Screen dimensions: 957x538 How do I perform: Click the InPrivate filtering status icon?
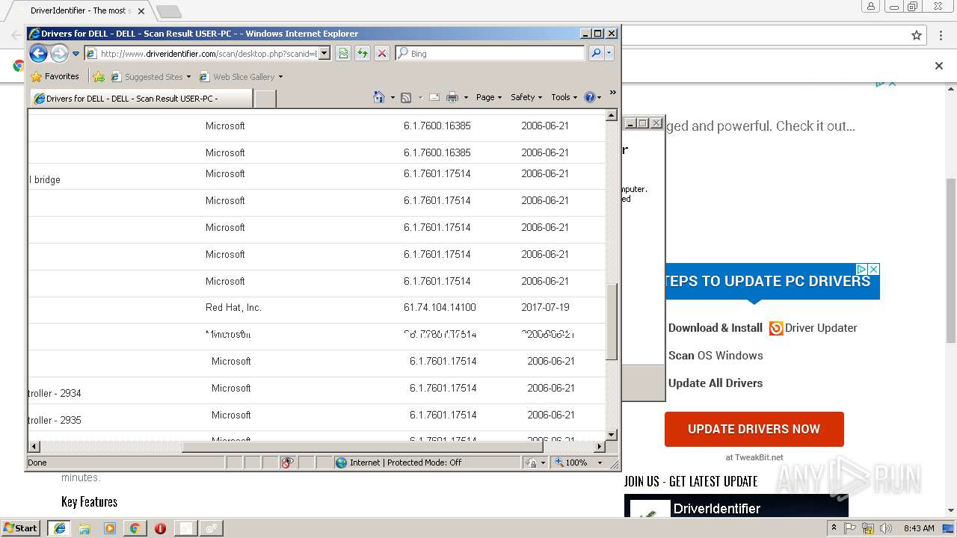[287, 463]
